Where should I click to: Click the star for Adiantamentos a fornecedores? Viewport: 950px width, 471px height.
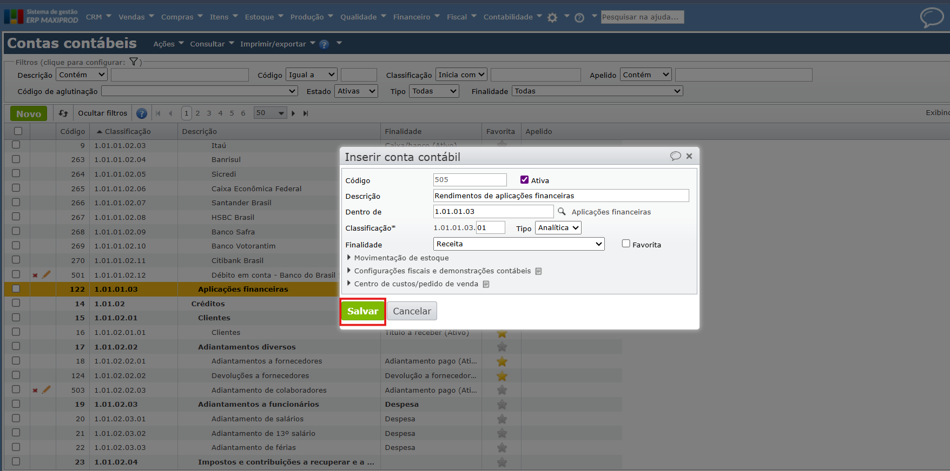(x=502, y=361)
